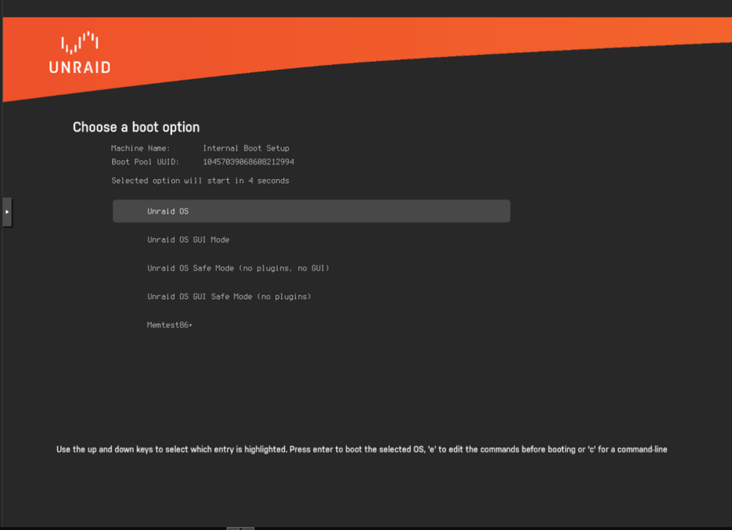
Task: Open the bottom edge drop-down handle
Action: pos(240,528)
